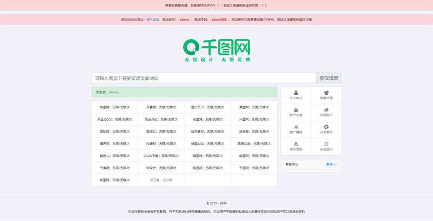Click the 图行天下 quota cell
Screen dimensions: 433x221
tap(207, 107)
